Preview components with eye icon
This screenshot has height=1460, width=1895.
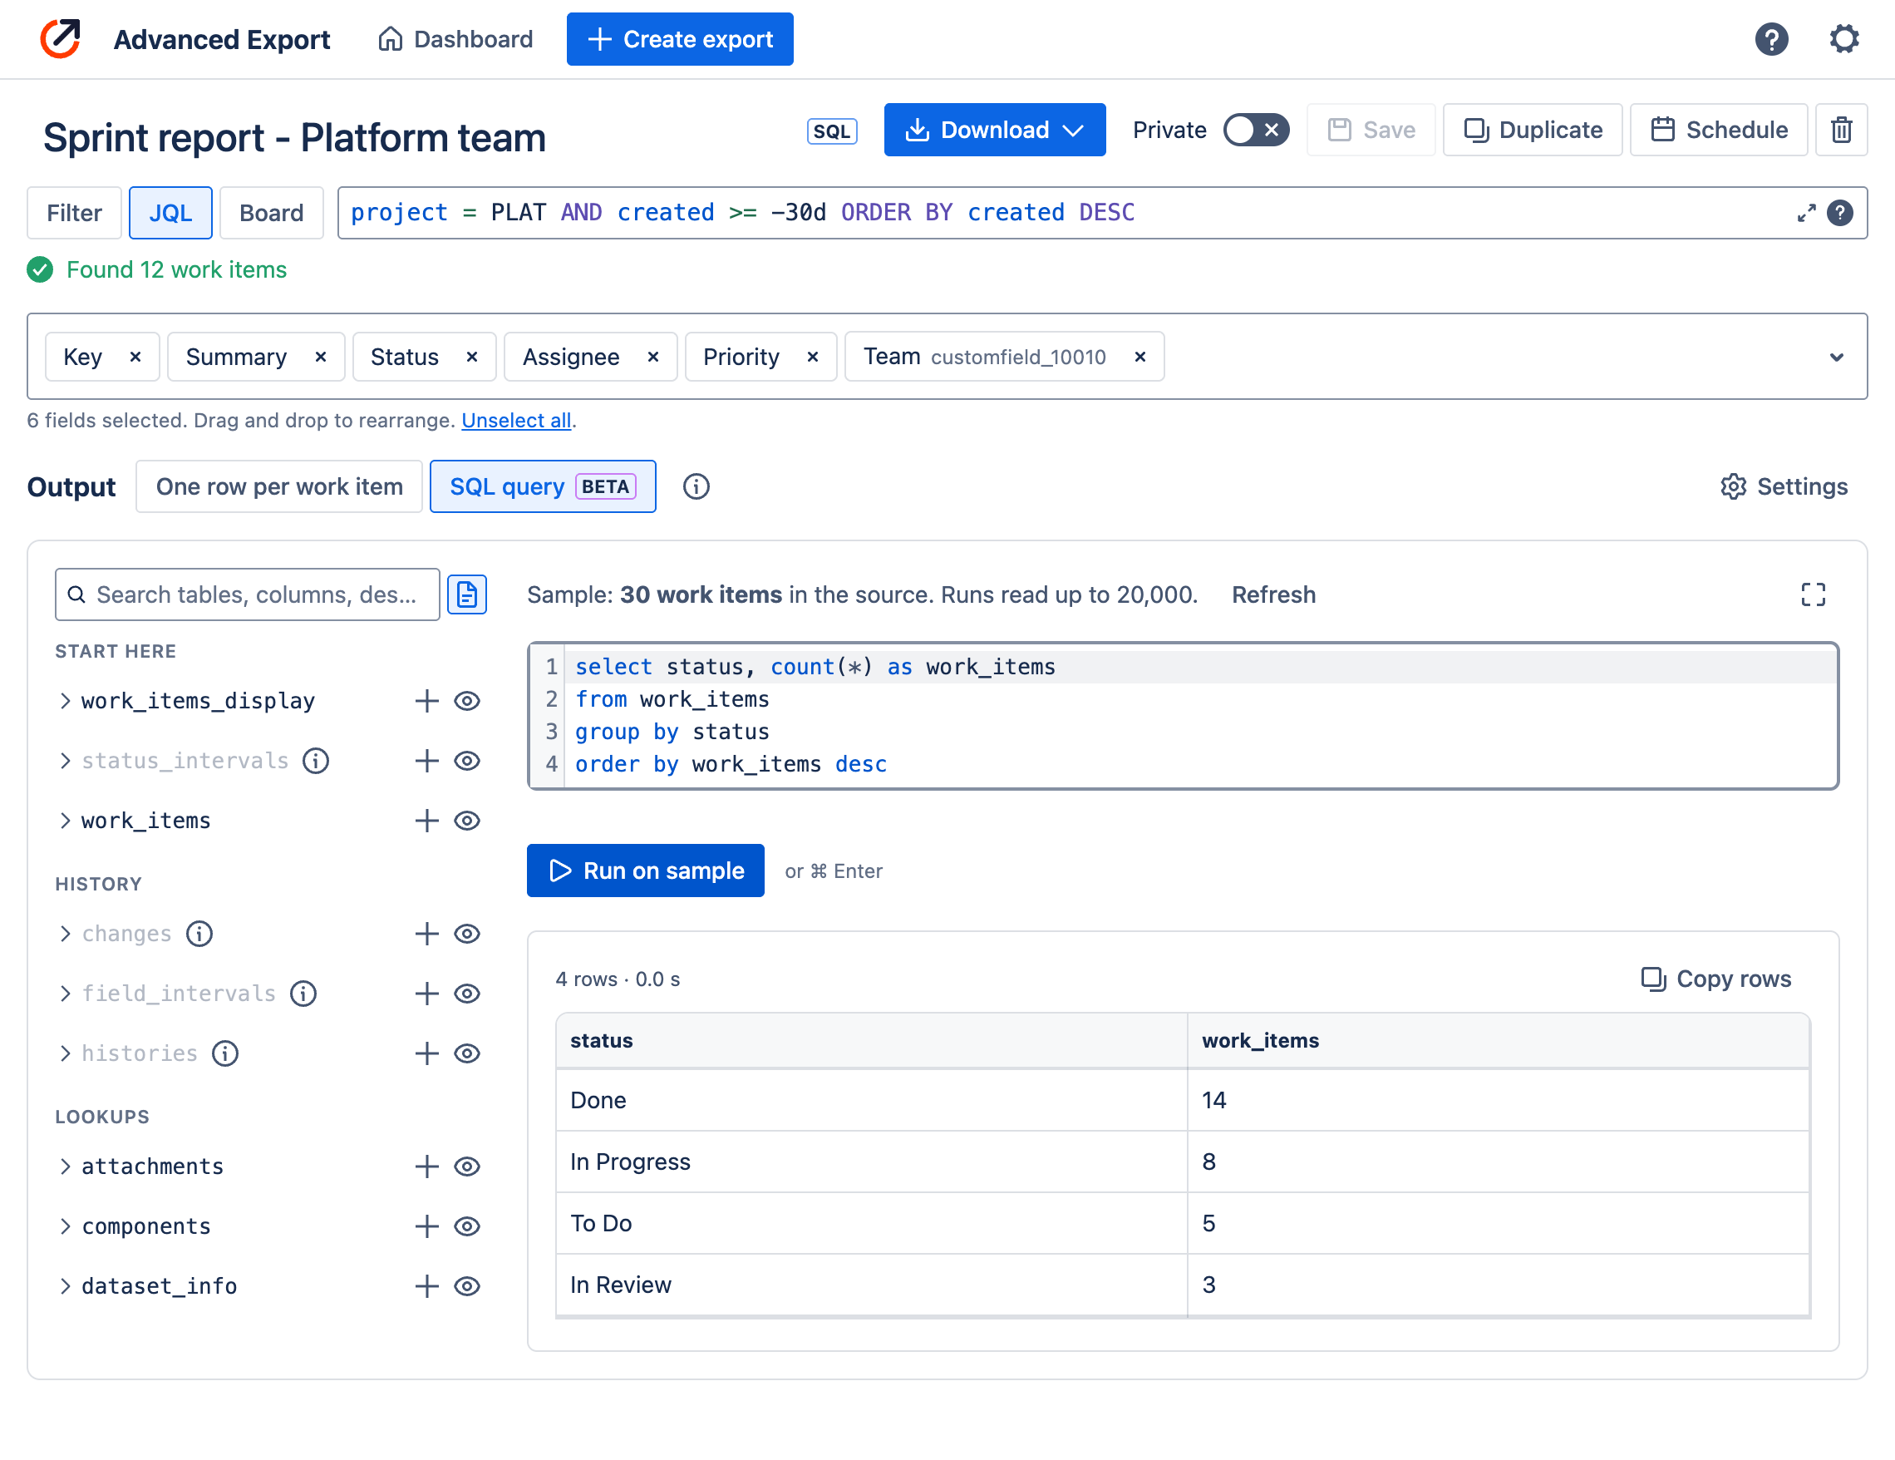467,1226
